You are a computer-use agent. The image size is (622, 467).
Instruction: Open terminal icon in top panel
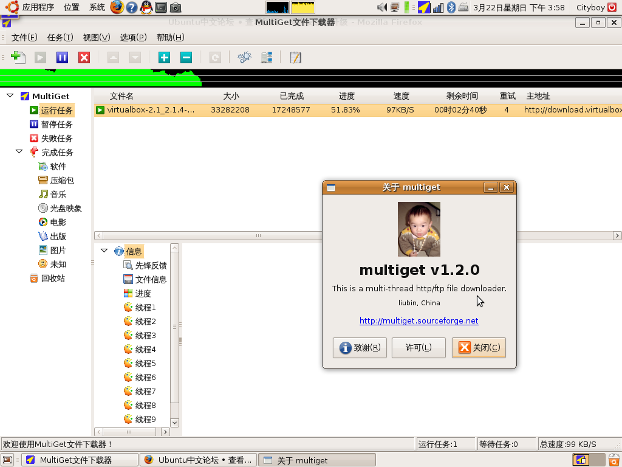click(160, 7)
